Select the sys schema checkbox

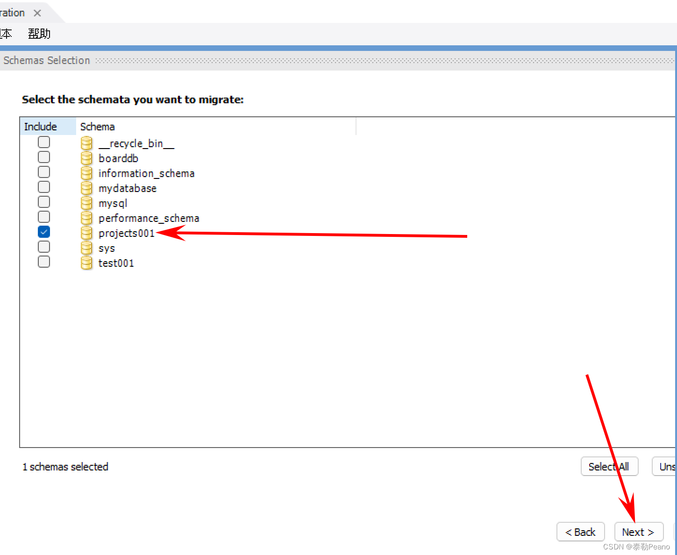(x=44, y=247)
